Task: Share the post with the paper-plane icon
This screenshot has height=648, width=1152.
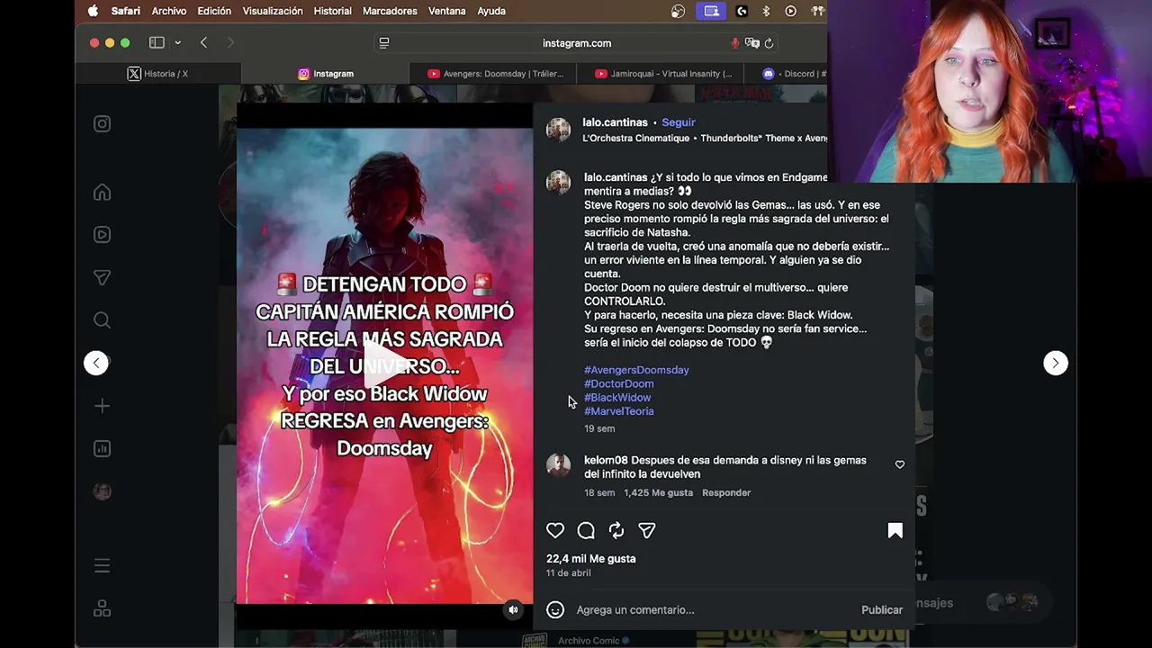Action: click(647, 530)
